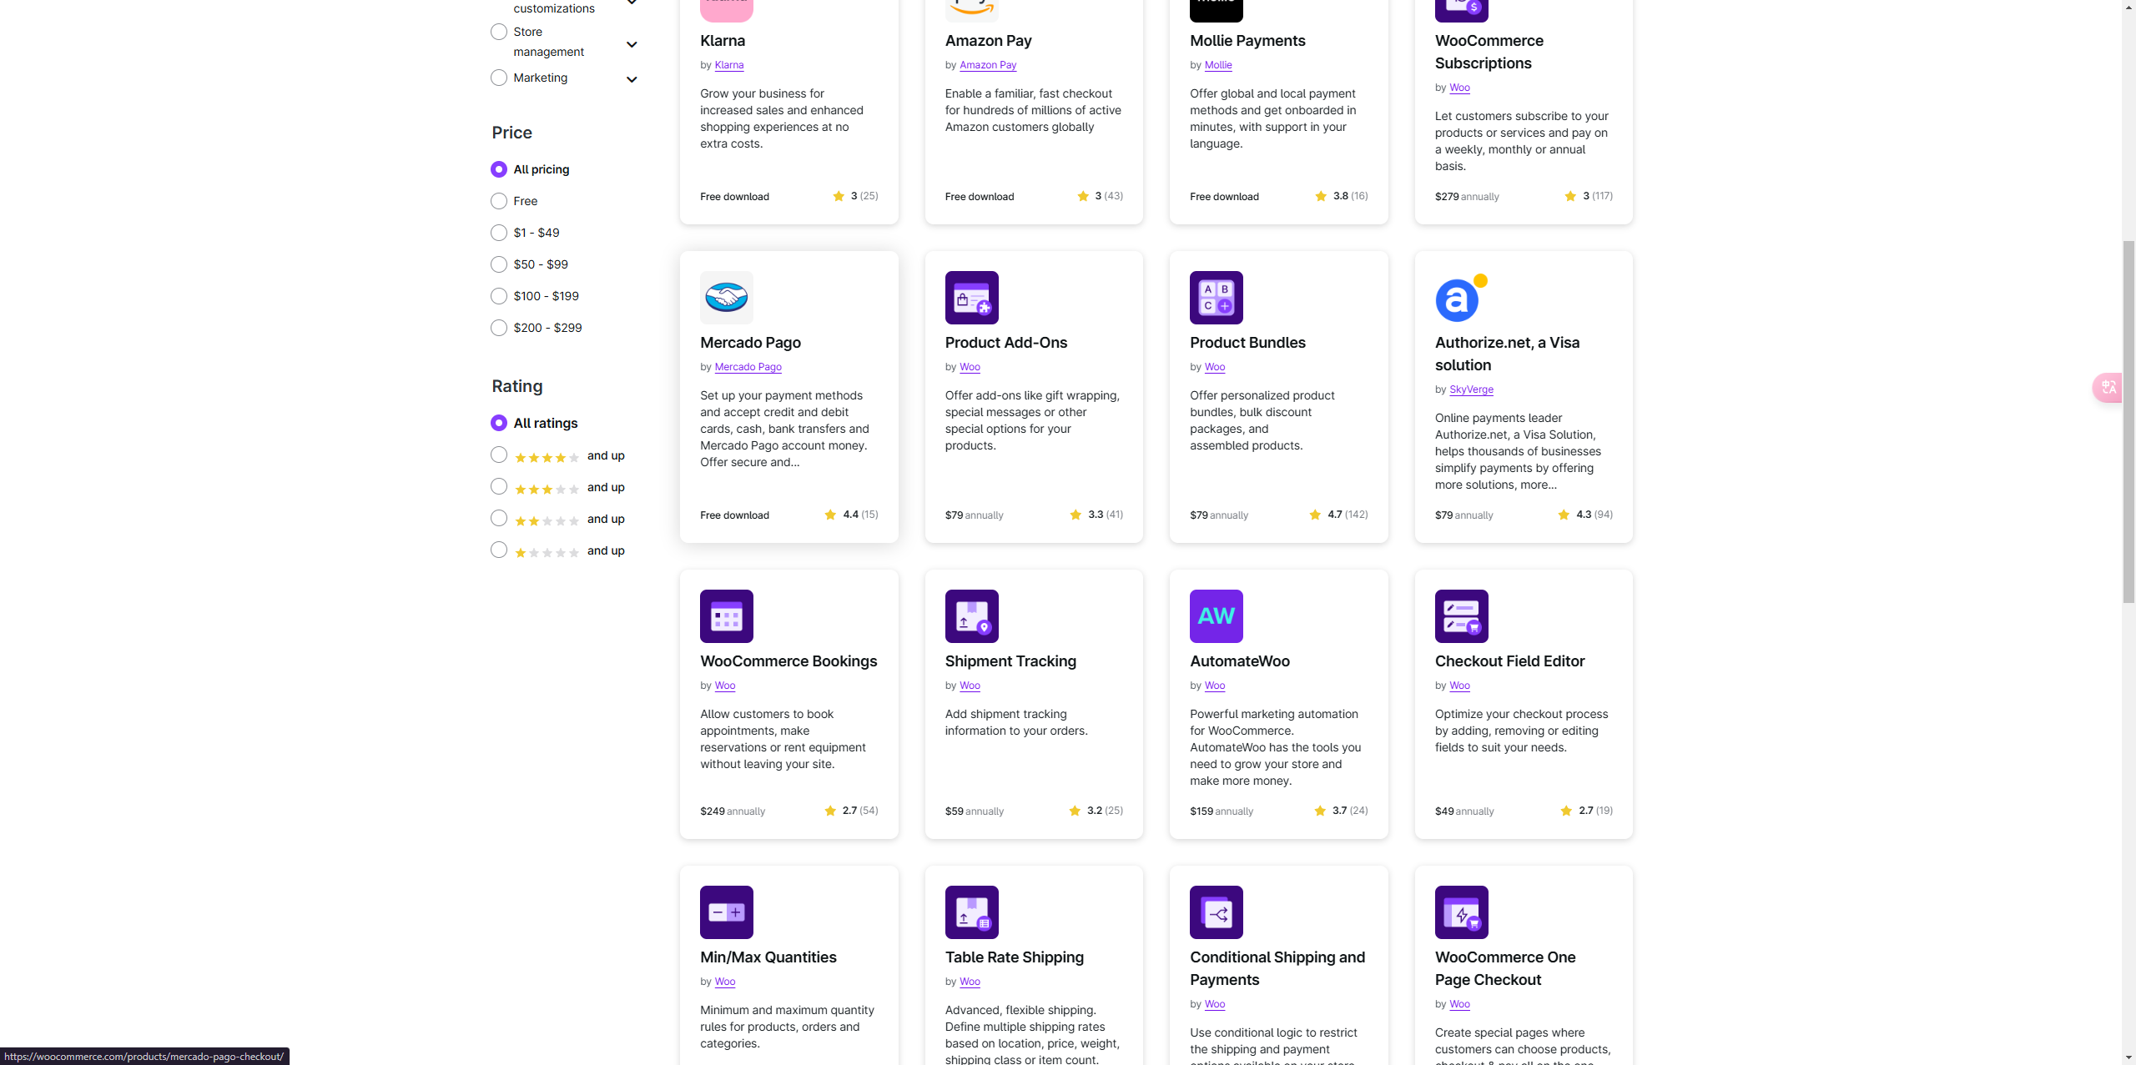Click the Checkout Field Editor icon

1461,615
